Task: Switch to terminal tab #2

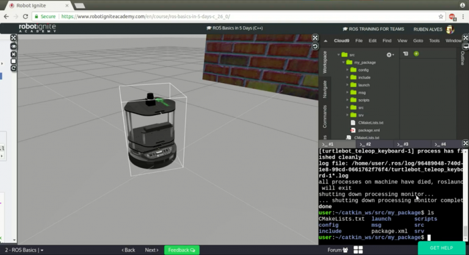Action: (x=366, y=144)
